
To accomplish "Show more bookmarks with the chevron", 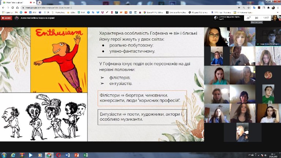I will click(278, 12).
